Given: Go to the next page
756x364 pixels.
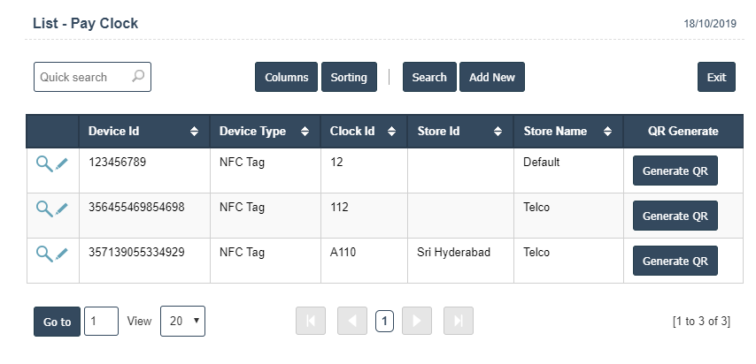Looking at the screenshot, I should tap(417, 322).
